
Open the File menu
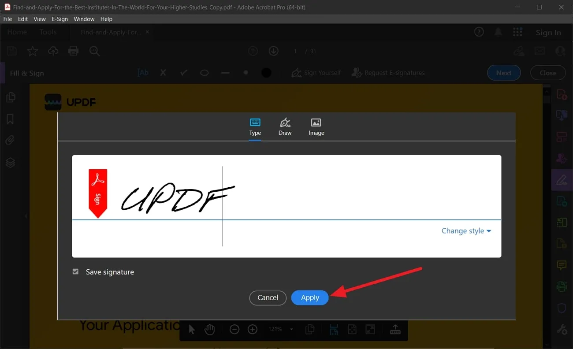[x=7, y=19]
